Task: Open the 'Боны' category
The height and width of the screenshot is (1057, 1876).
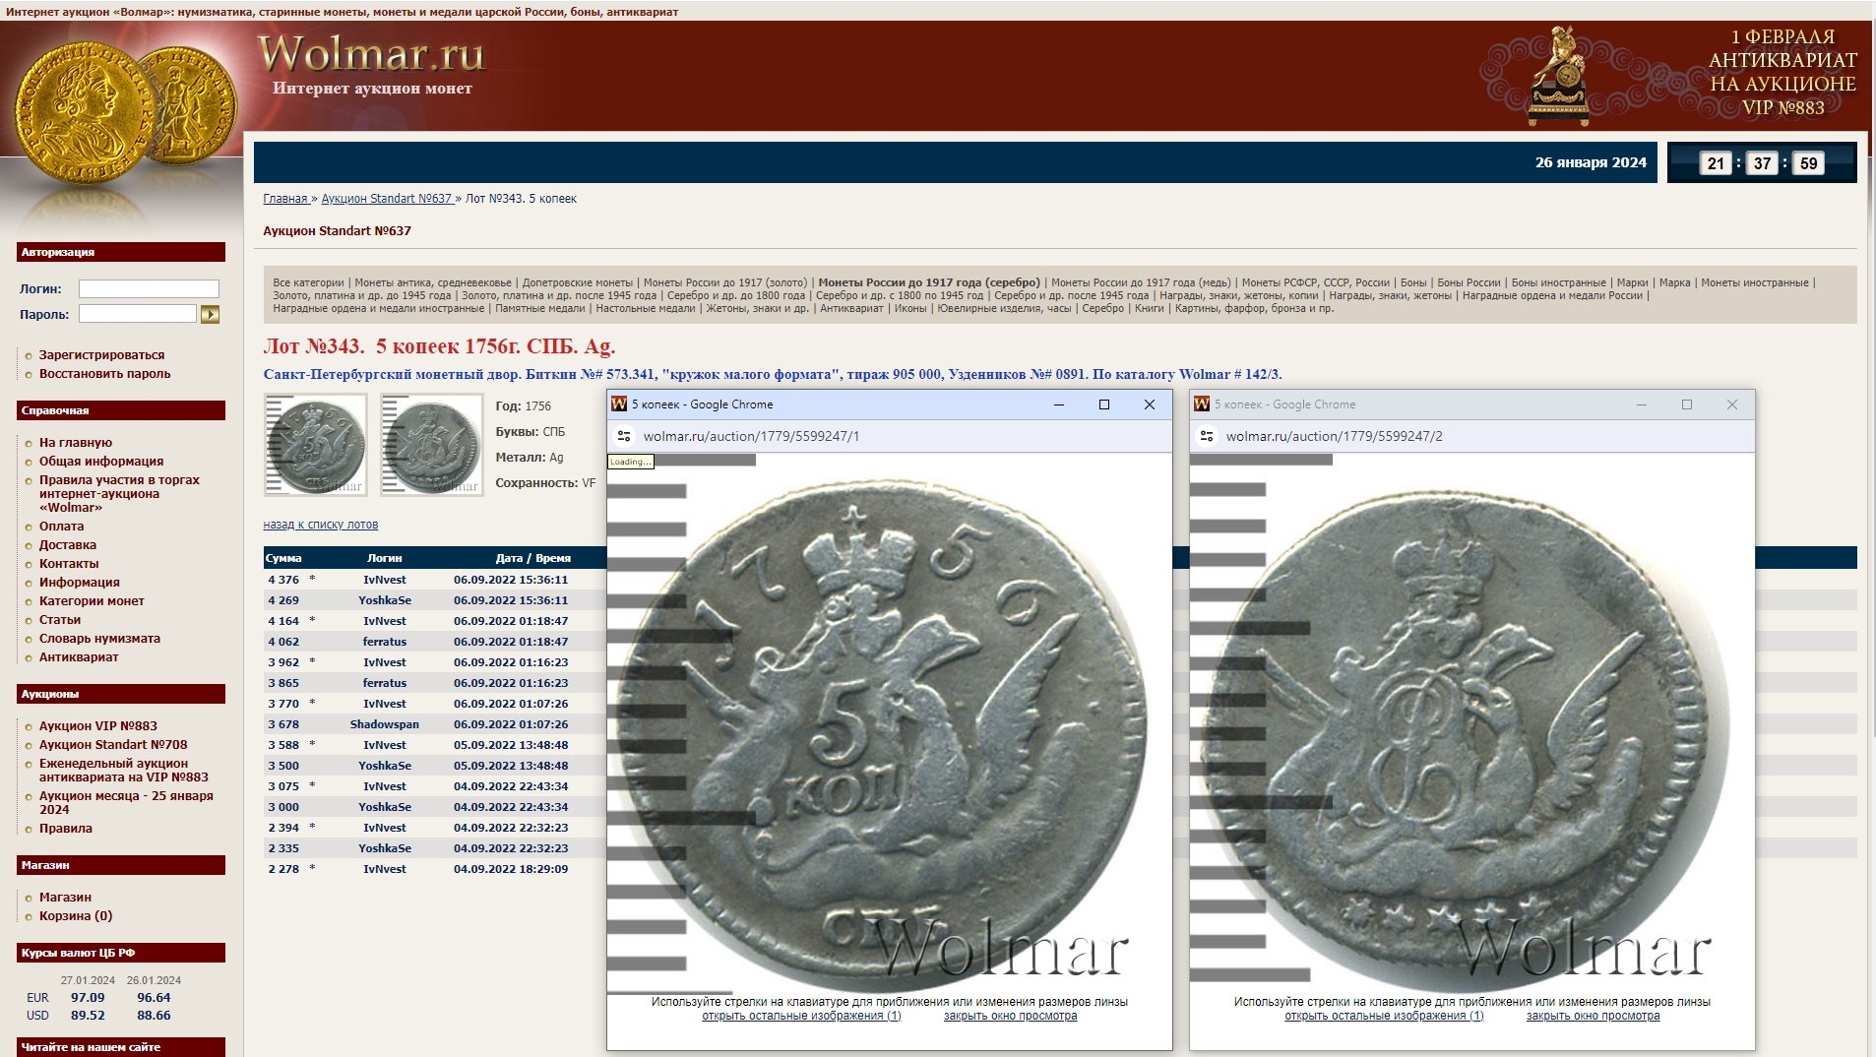Action: pyautogui.click(x=1412, y=282)
